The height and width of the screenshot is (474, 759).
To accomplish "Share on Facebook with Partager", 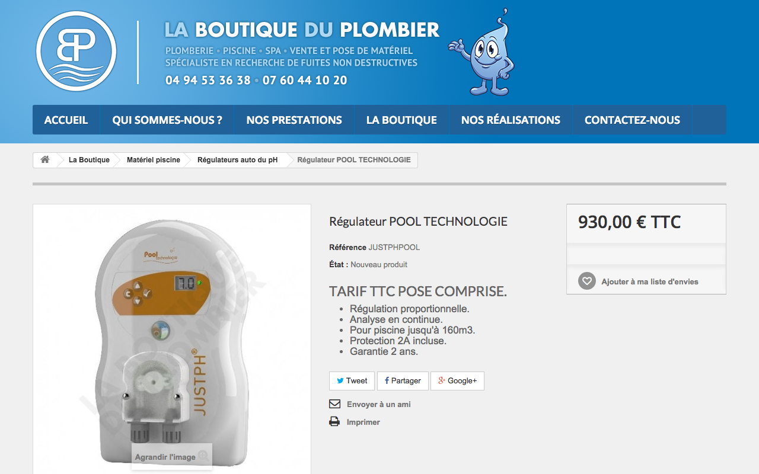I will coord(403,381).
